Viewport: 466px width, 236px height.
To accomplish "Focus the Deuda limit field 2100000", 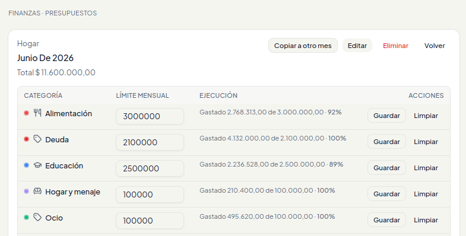I will point(150,142).
